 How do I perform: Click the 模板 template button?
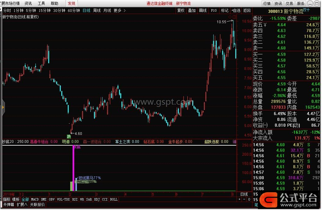click(x=16, y=199)
